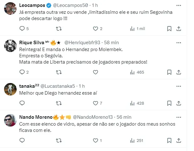Screen dimensions: 194x151
Task: Reply to Leocampos's tweet
Action: click(22, 29)
